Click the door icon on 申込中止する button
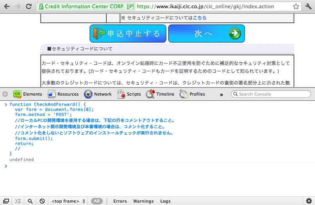The width and height of the screenshot is (315, 205). coord(99,33)
